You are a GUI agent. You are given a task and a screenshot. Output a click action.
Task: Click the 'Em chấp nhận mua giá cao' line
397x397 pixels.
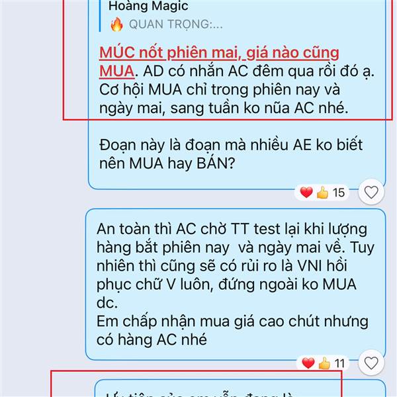tap(232, 322)
